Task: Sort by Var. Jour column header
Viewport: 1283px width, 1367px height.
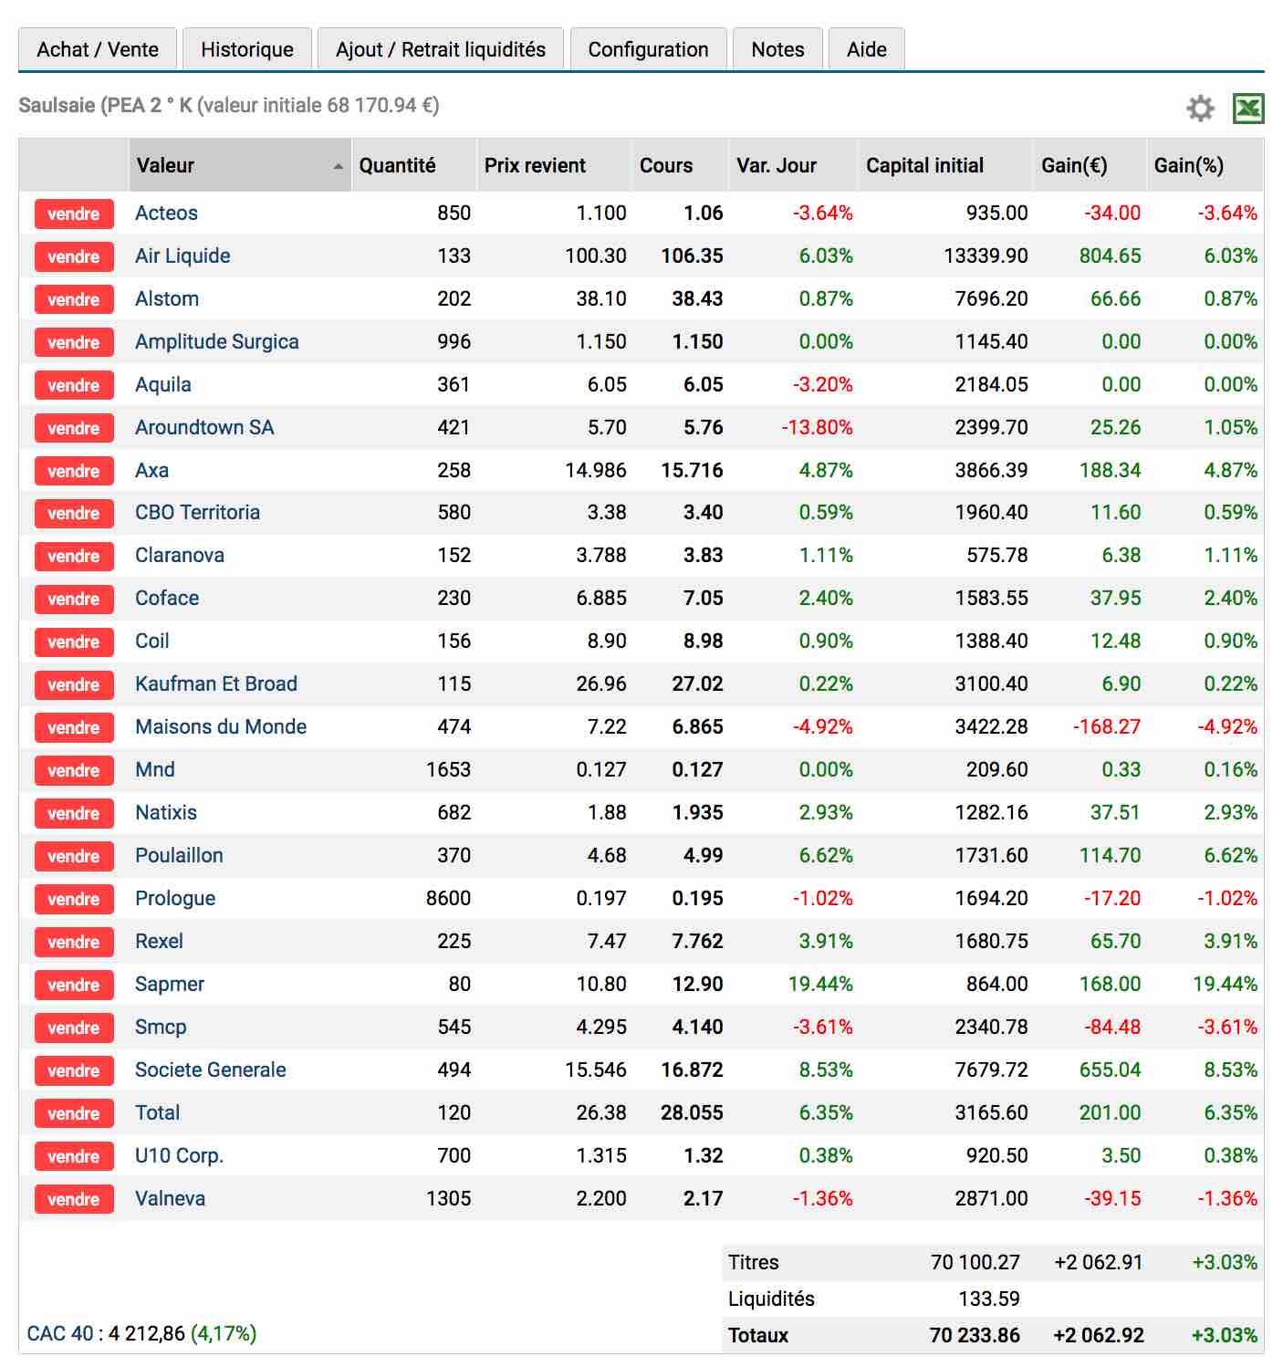Action: (793, 165)
